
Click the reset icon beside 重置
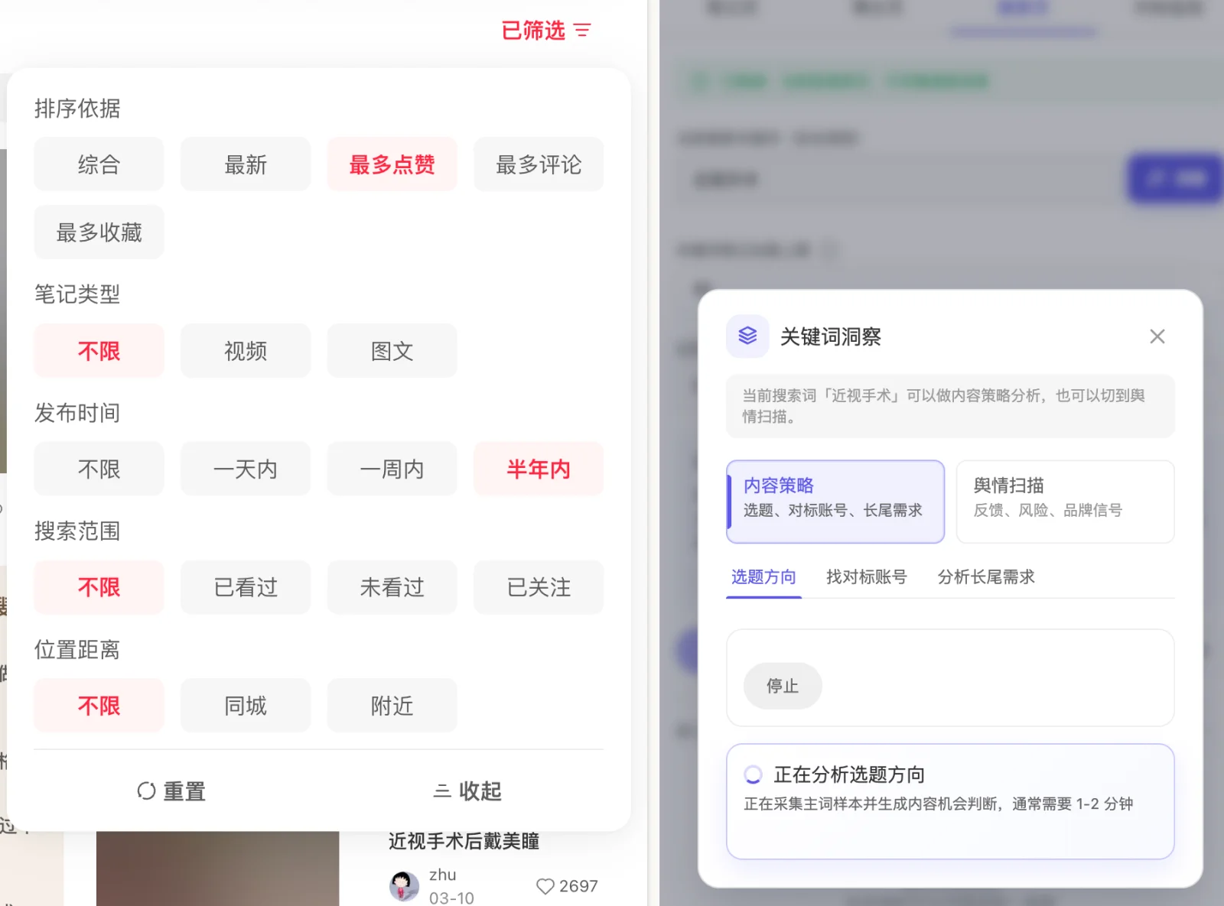[146, 791]
